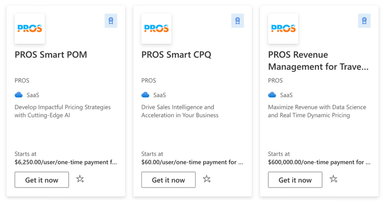The height and width of the screenshot is (203, 386).
Task: Click the $6,250.00 per user pricing text
Action: pos(66,162)
